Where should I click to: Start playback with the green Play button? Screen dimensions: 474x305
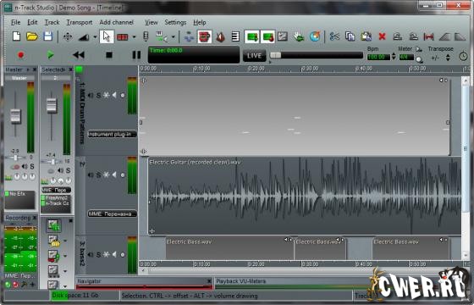(50, 55)
